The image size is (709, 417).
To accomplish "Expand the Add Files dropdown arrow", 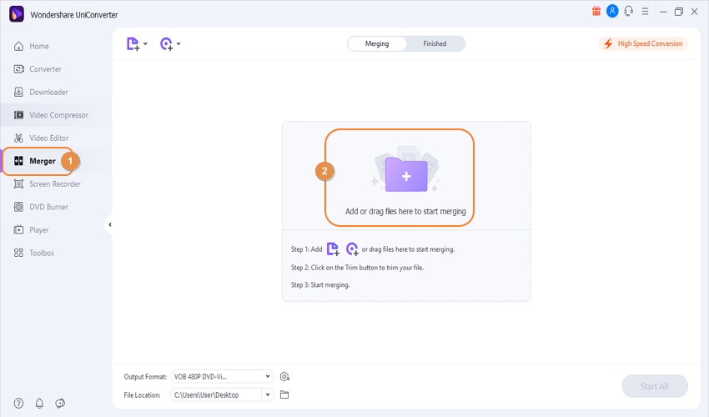I will pyautogui.click(x=145, y=44).
